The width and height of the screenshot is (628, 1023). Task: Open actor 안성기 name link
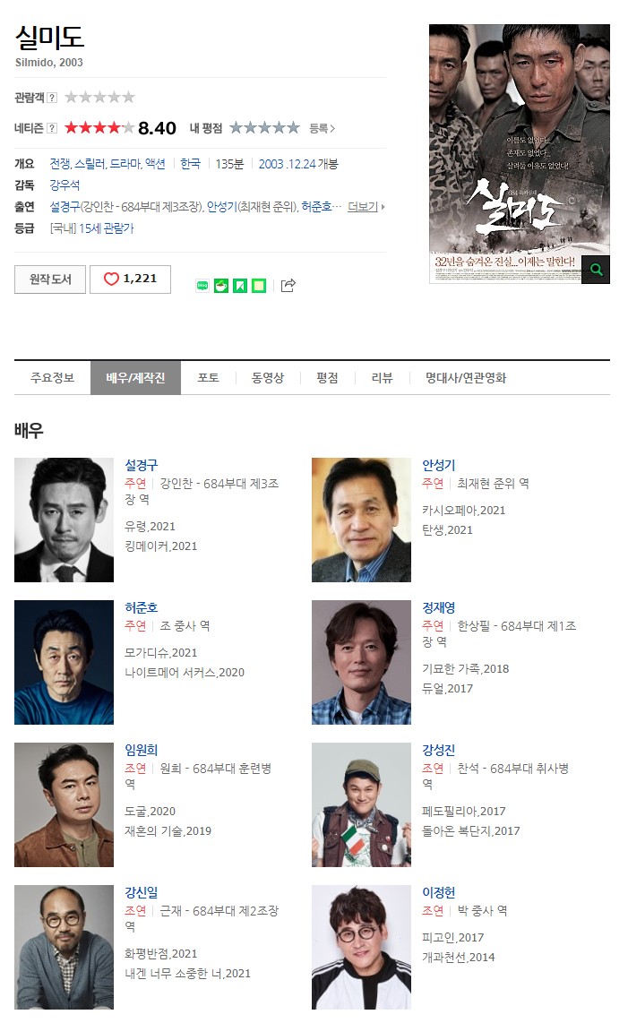[x=439, y=465]
